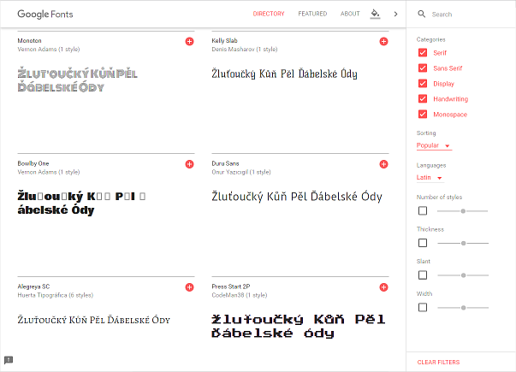Open the Bowlby One font title
516x372 pixels.
[33, 163]
